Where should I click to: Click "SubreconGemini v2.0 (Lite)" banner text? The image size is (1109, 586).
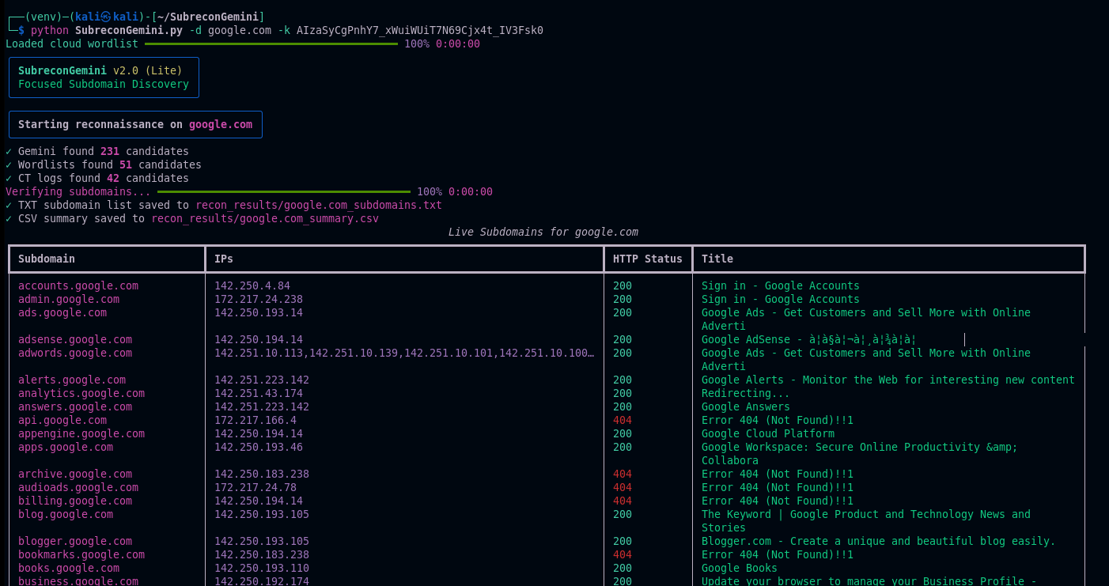tap(100, 70)
